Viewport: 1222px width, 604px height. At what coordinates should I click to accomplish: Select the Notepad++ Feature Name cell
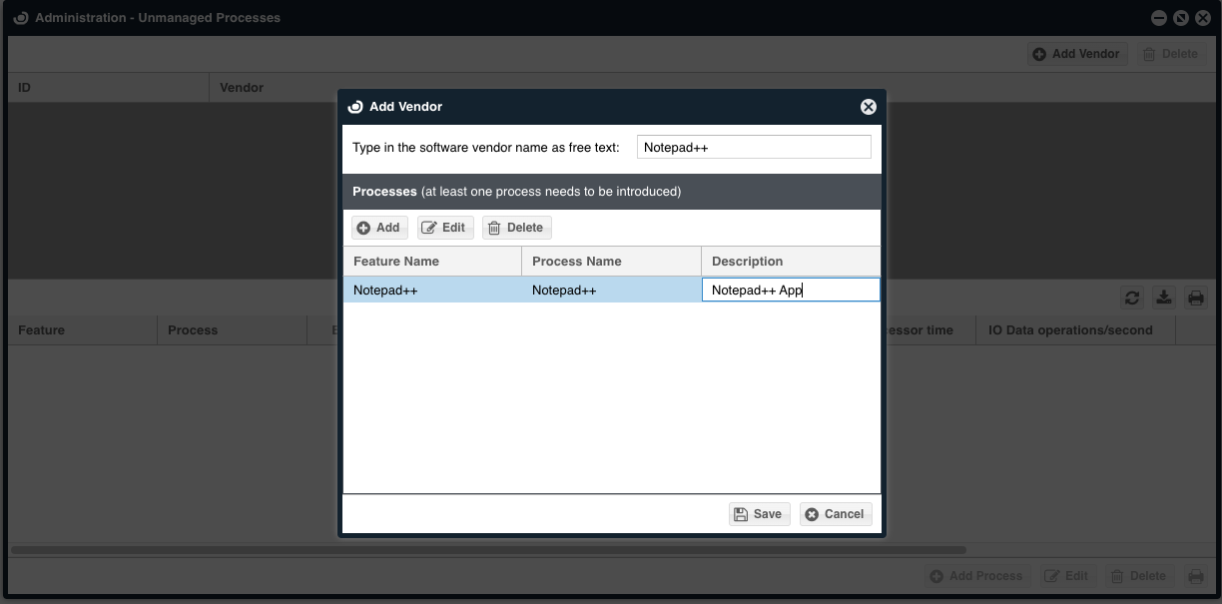pos(432,291)
